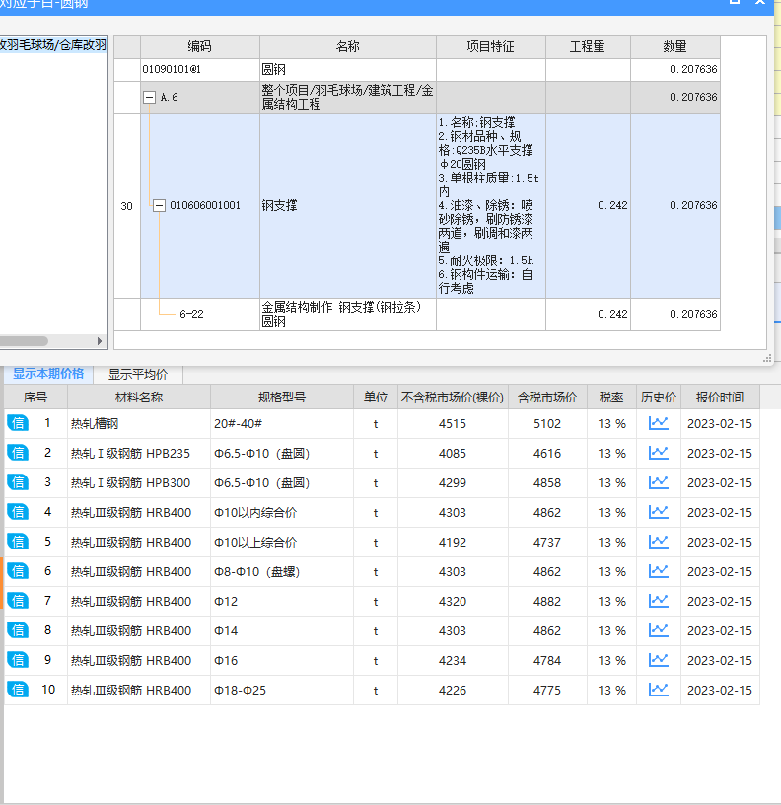Open history price chart for Φ10以内综合价
Viewport: 781px width, 805px height.
coord(659,512)
